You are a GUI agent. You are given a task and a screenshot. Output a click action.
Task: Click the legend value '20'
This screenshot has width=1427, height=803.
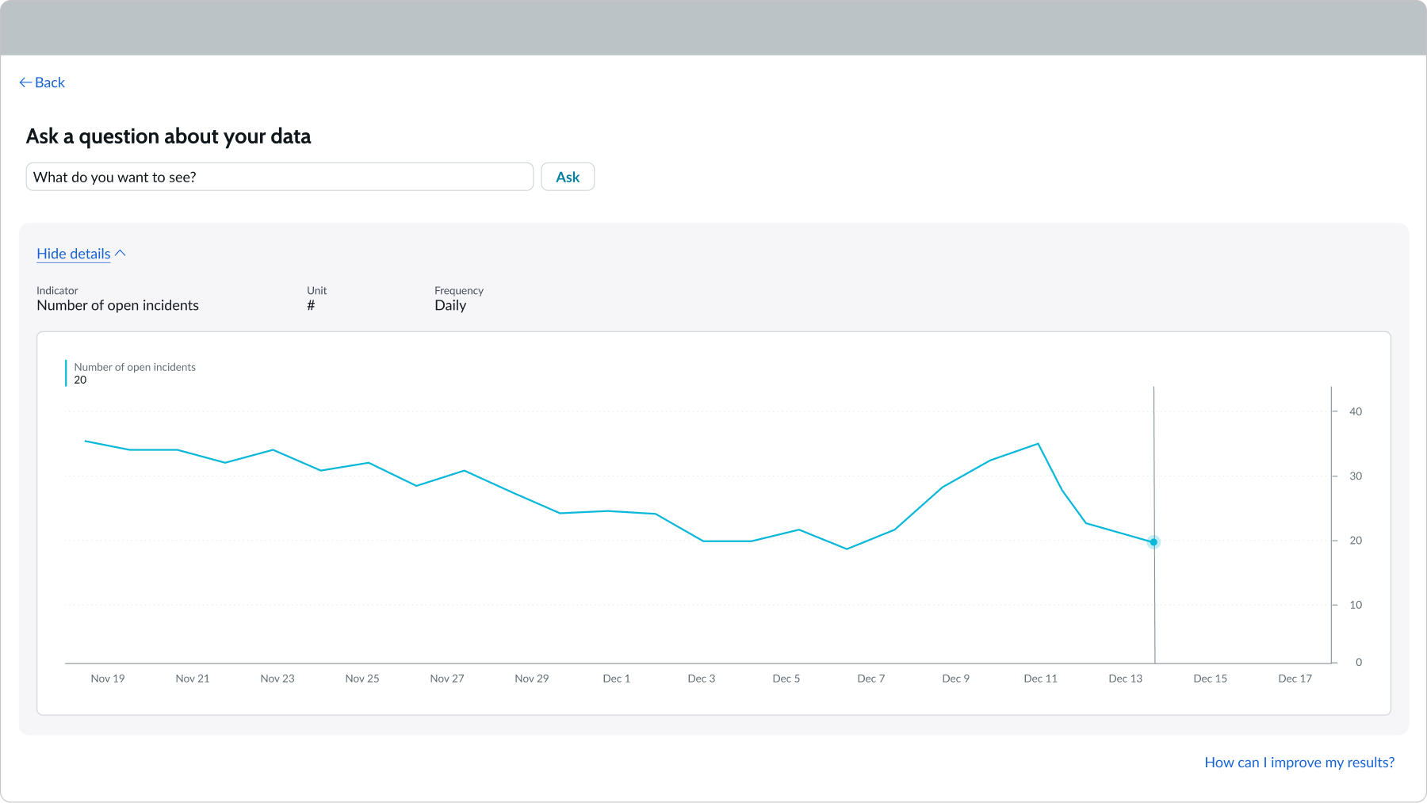(x=80, y=380)
